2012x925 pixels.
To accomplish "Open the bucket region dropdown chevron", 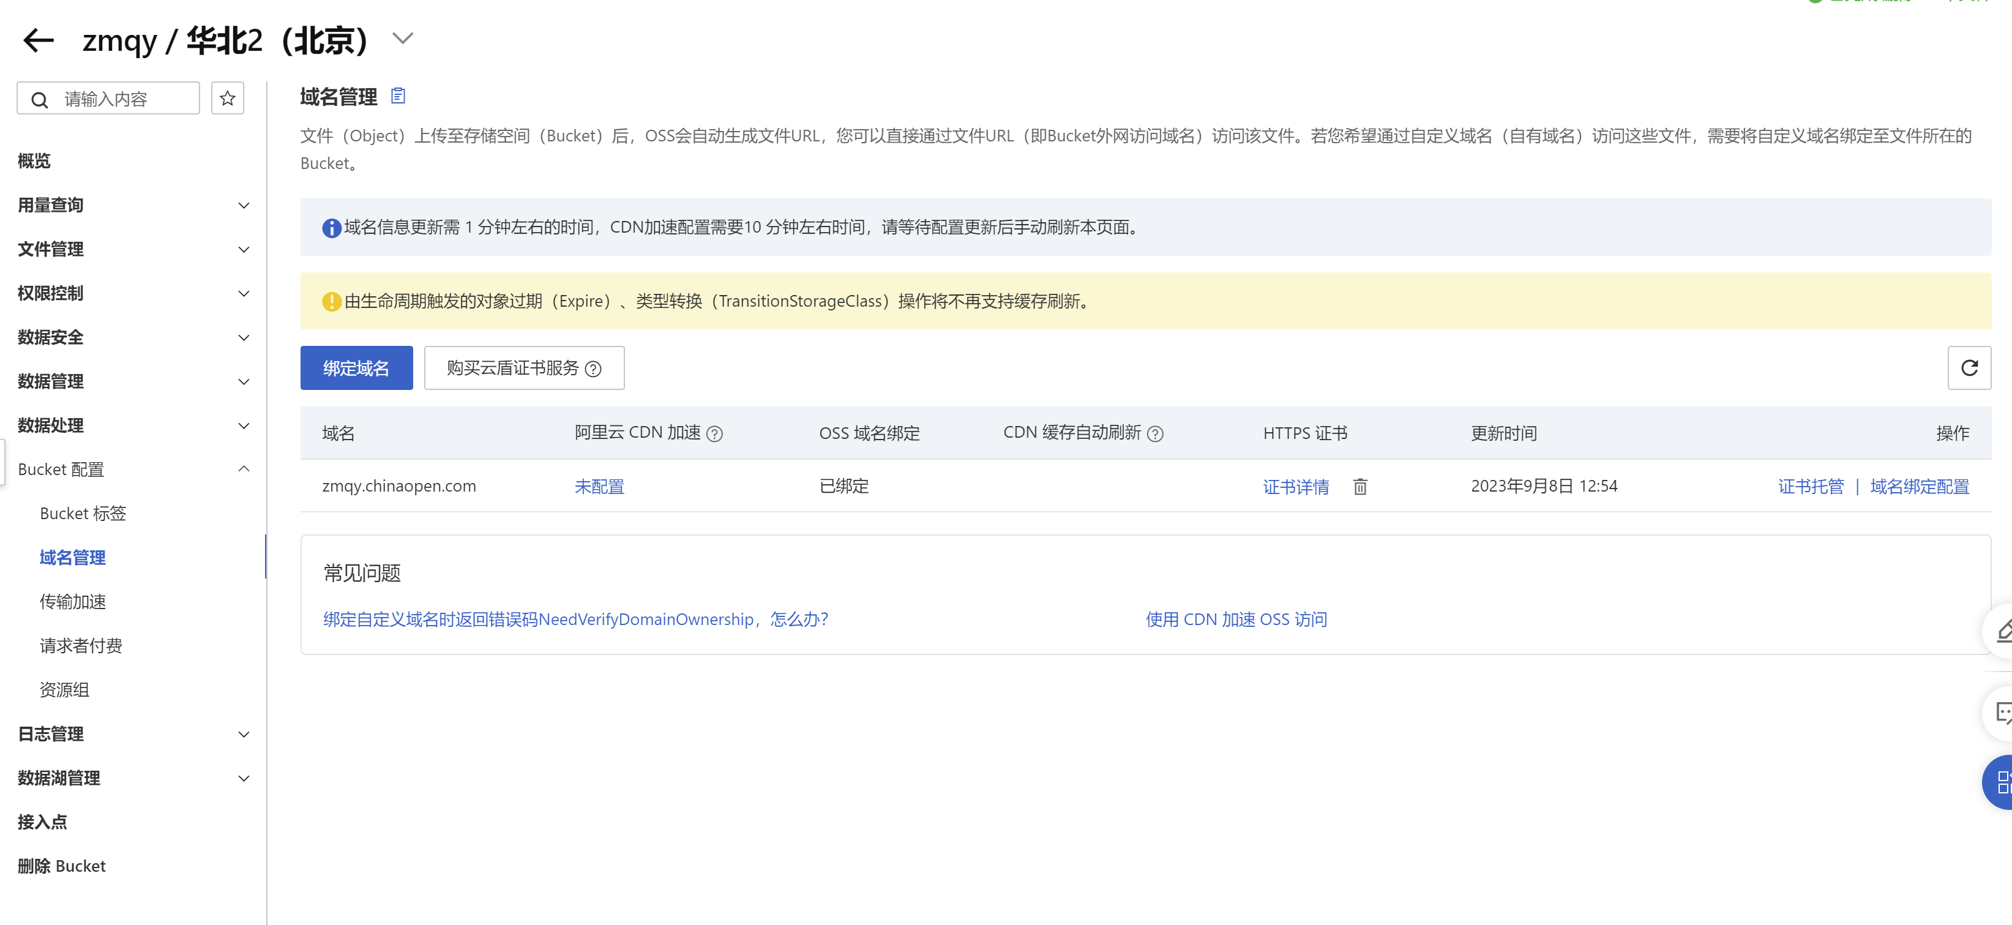I will (402, 39).
